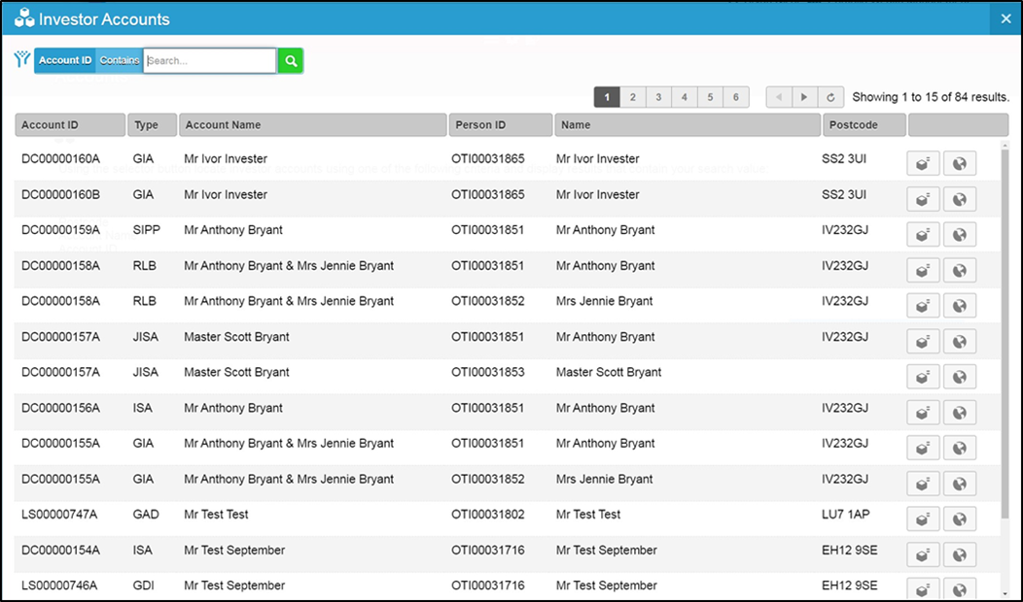
Task: Click cube icon for account LS00000747A
Action: (923, 519)
